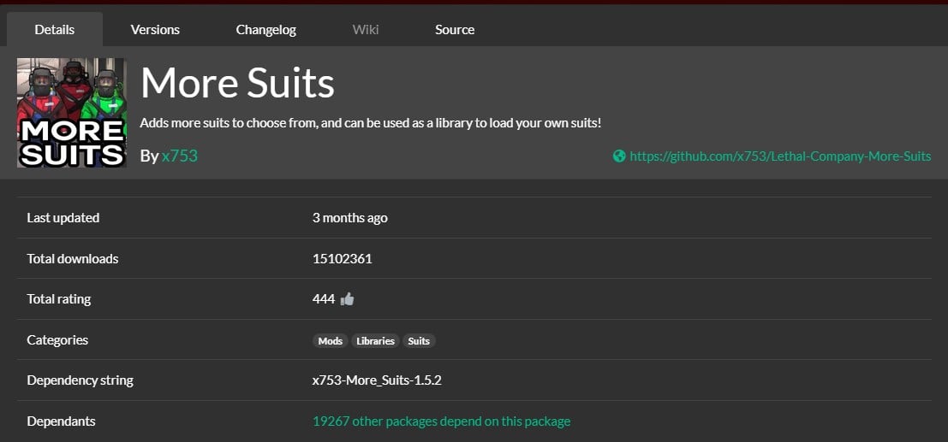Switch to the Versions tab
Viewport: 948px width, 442px height.
(x=155, y=30)
